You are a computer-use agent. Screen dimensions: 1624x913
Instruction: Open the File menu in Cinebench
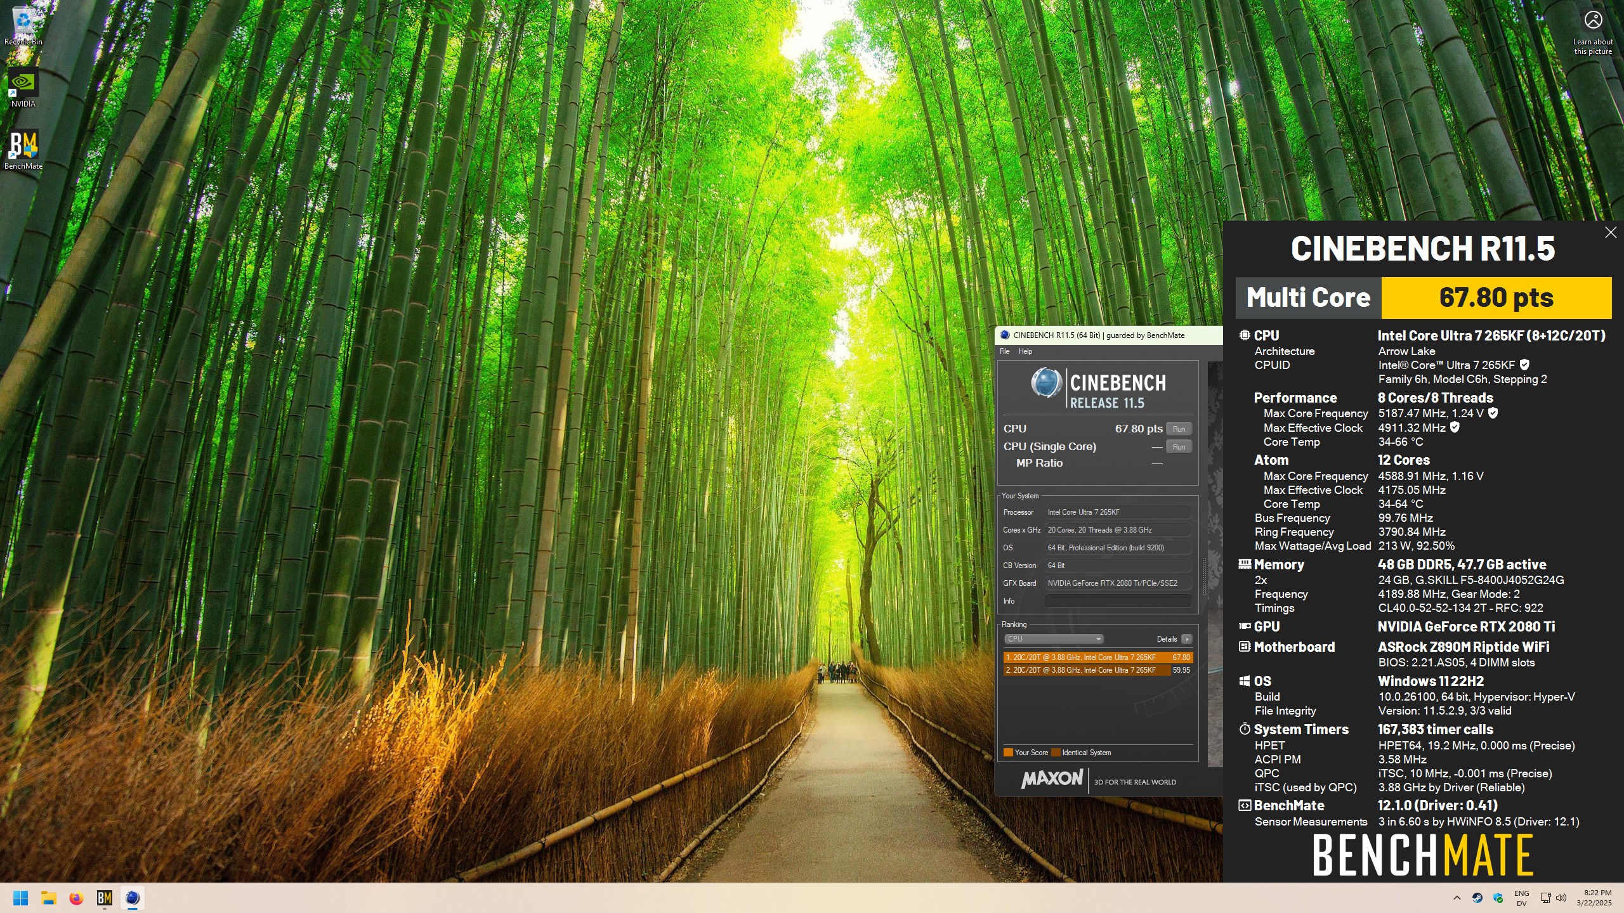point(1004,351)
